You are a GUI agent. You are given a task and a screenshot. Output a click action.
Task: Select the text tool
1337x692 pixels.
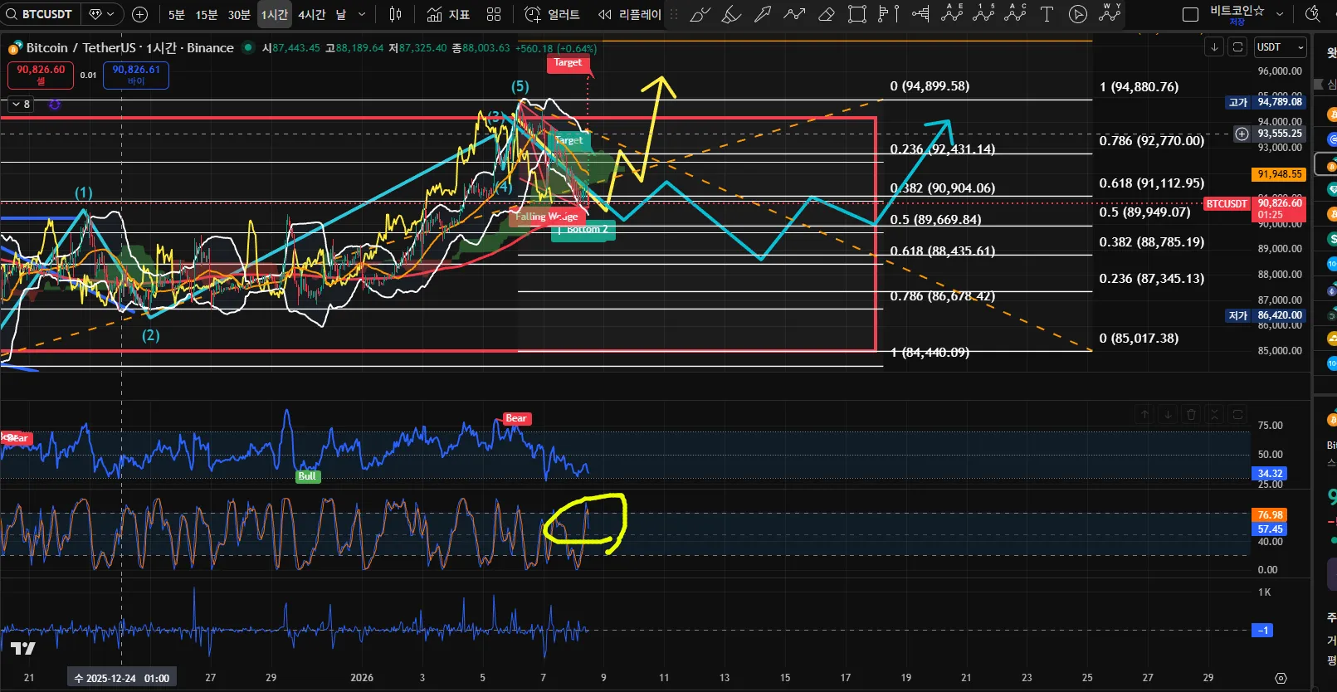click(x=1047, y=14)
